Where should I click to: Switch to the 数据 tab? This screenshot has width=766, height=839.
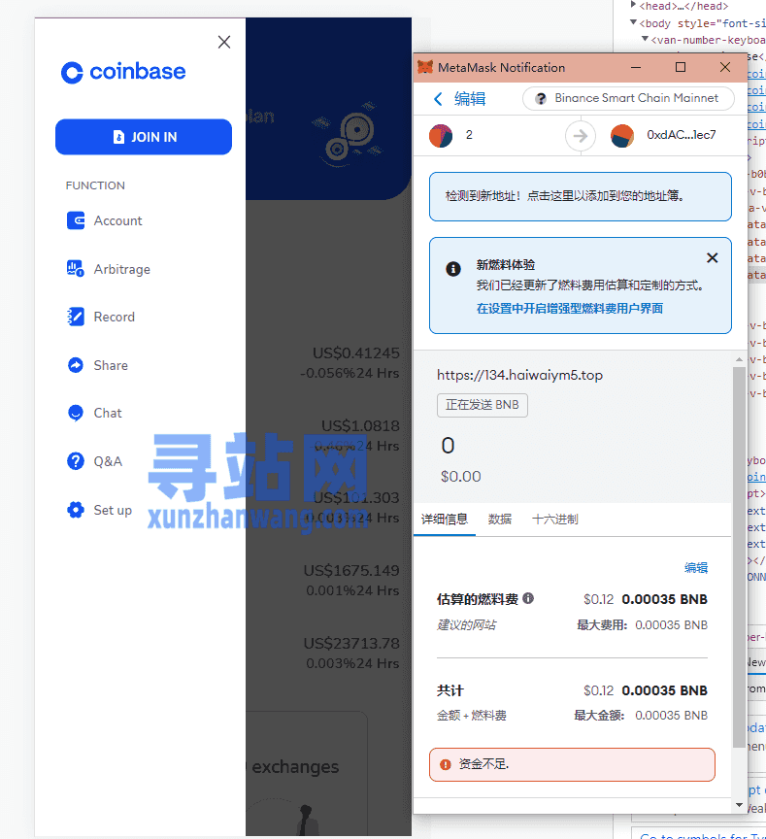[x=500, y=519]
